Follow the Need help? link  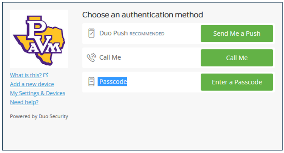pyautogui.click(x=24, y=102)
